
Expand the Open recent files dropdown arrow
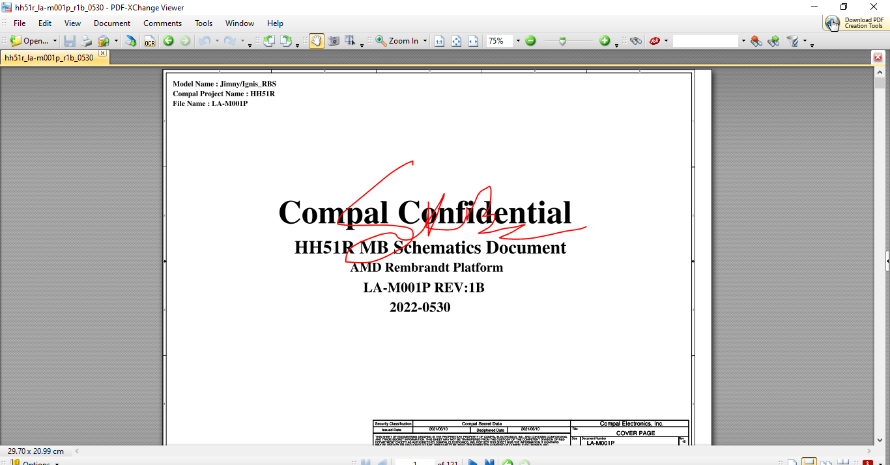tap(55, 41)
